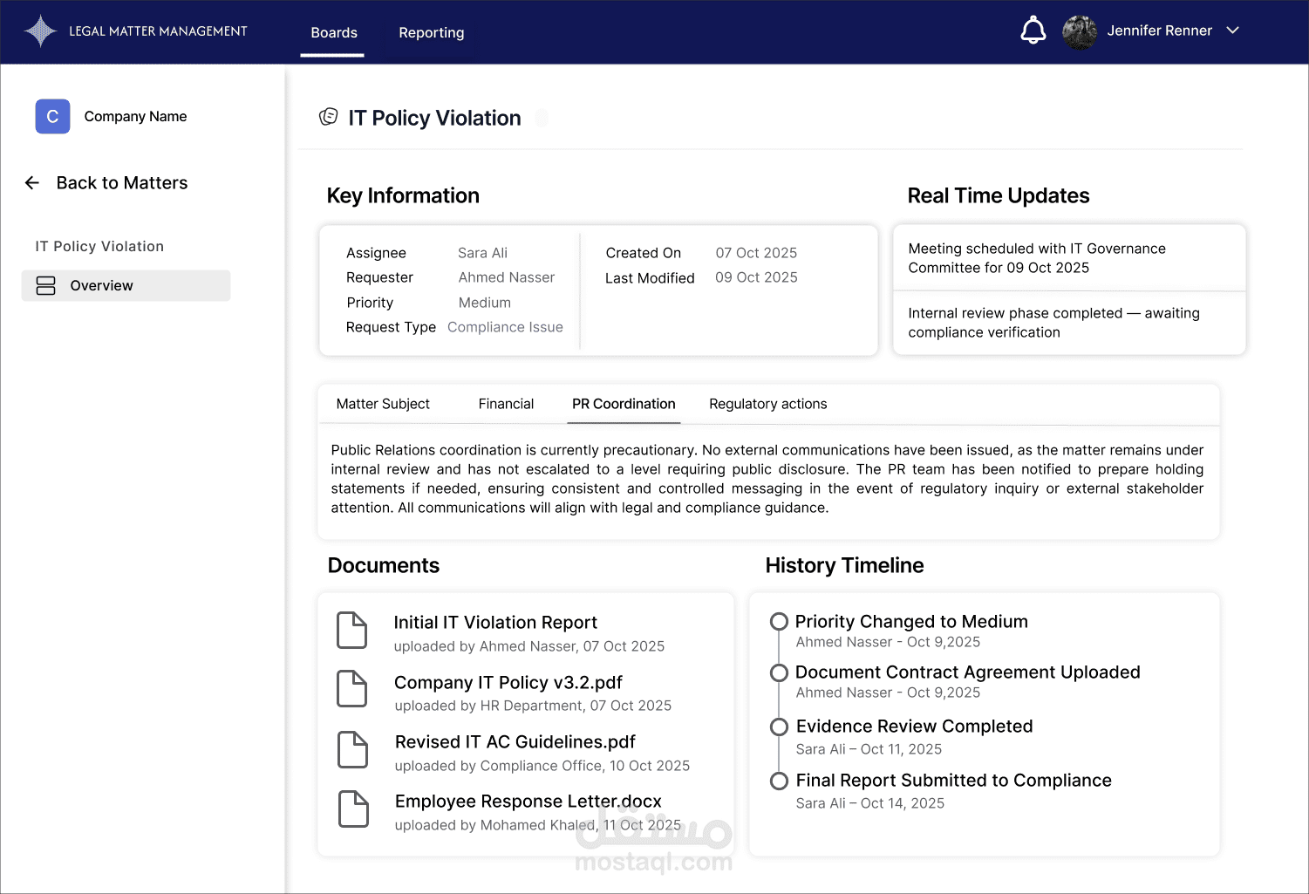Click the Employee Response Letter.docx file icon
The width and height of the screenshot is (1309, 894).
click(352, 809)
